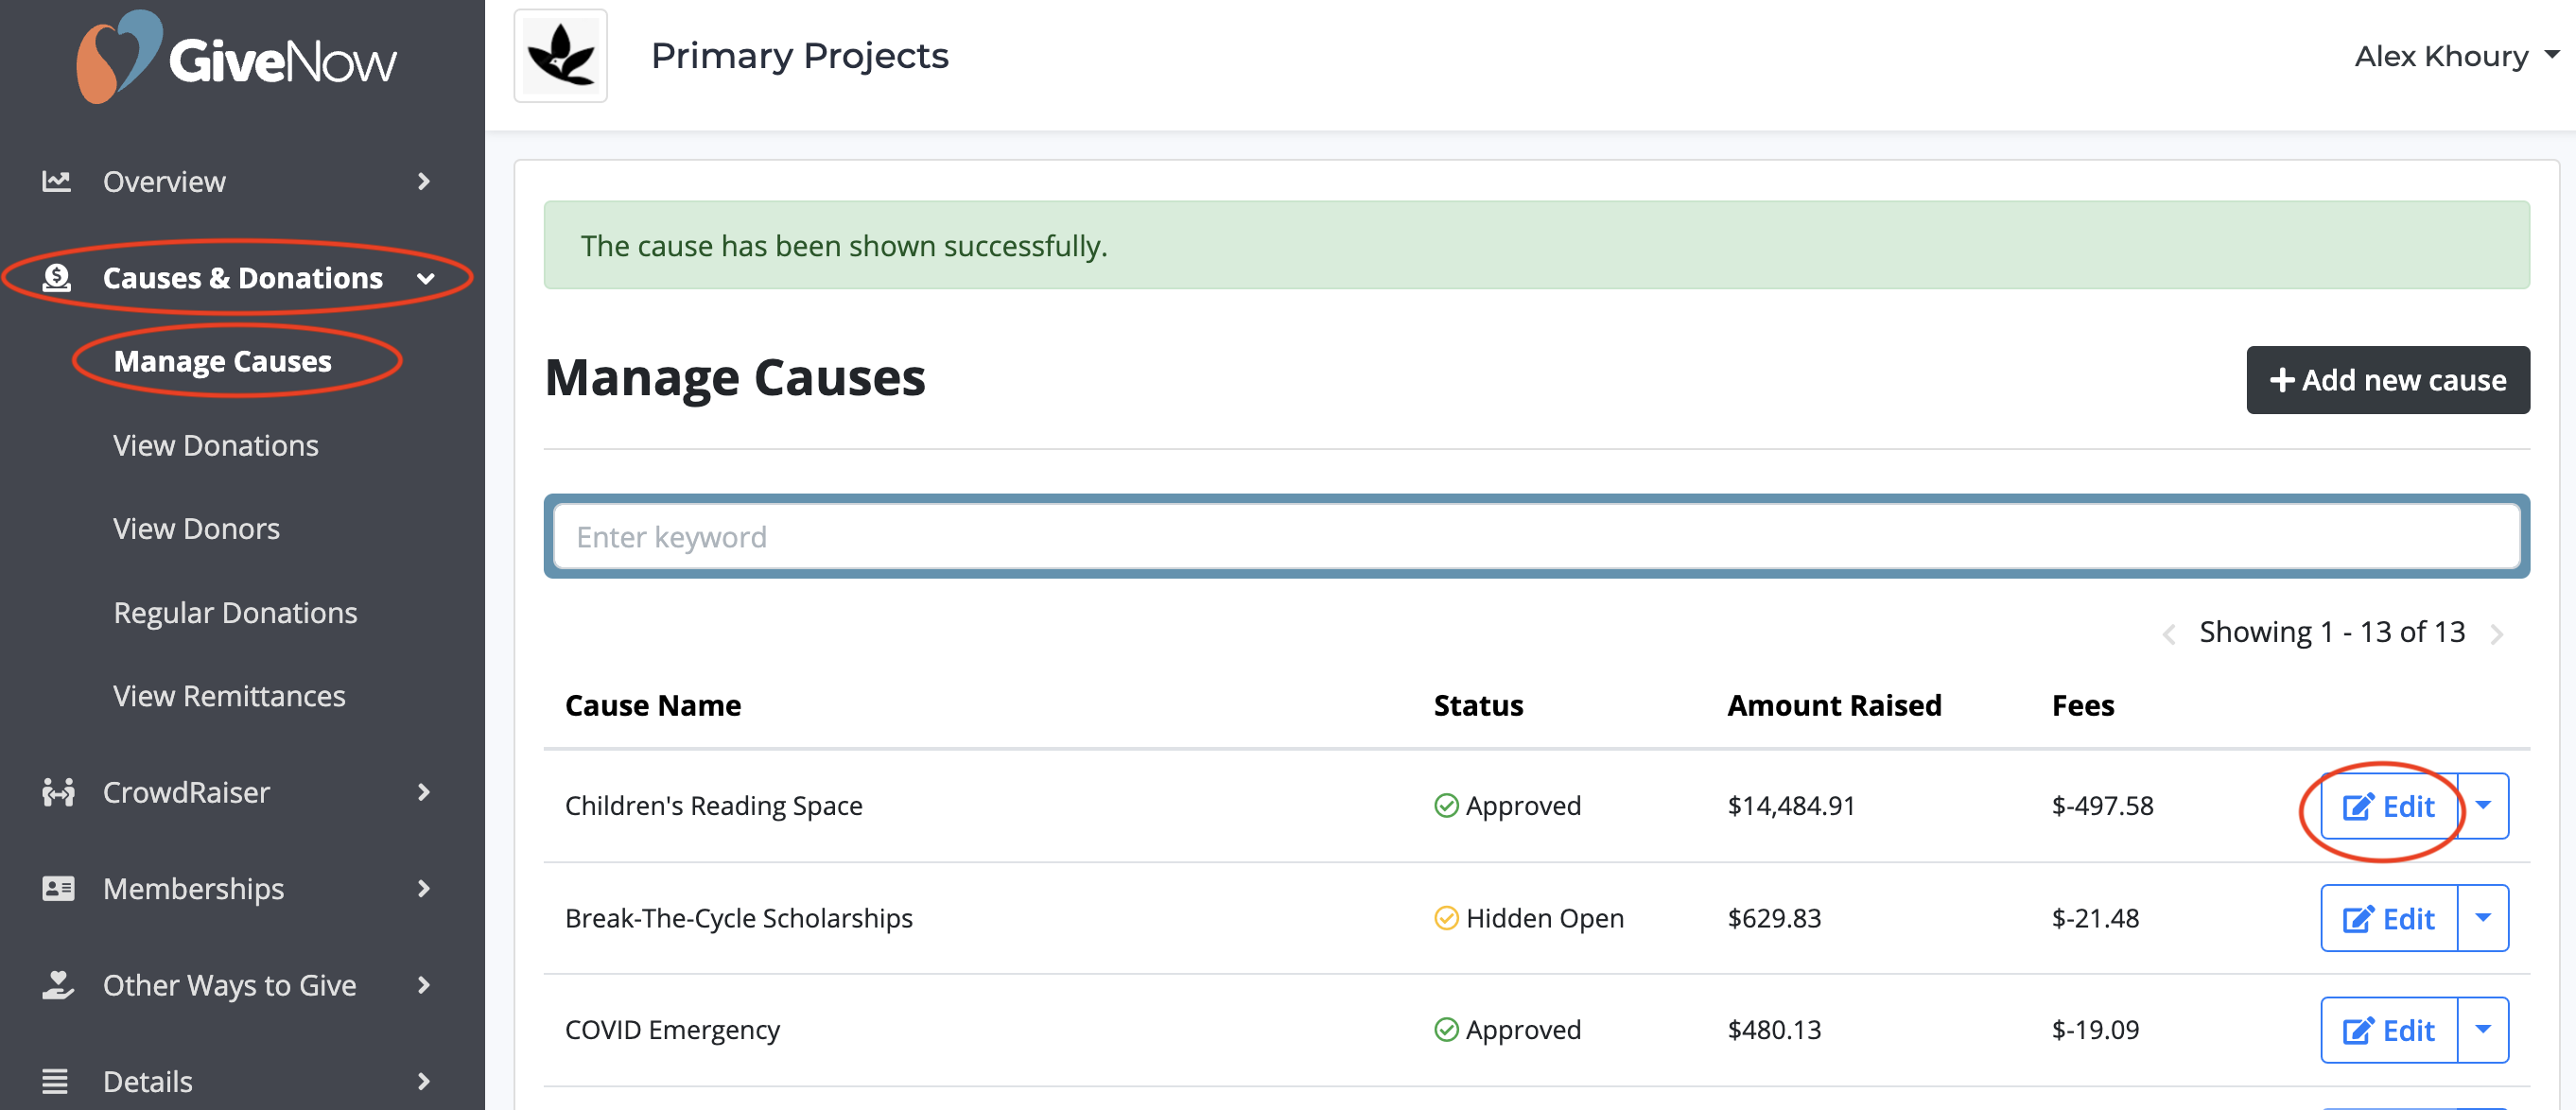Open the CrowdRaiser menu item
The height and width of the screenshot is (1110, 2576).
[186, 792]
